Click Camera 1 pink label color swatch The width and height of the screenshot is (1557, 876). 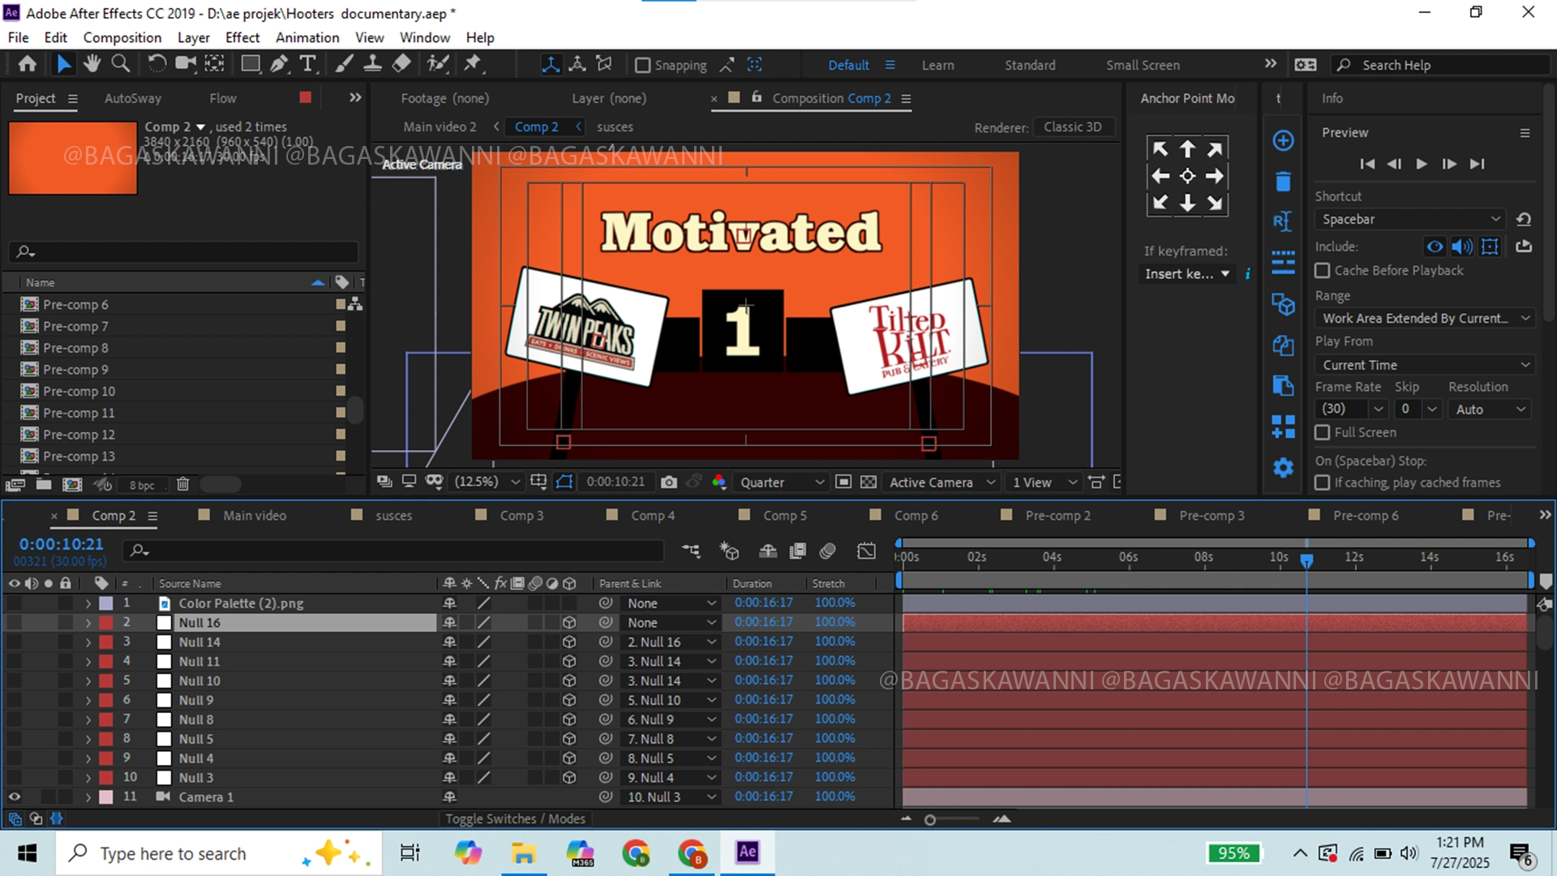coord(106,797)
